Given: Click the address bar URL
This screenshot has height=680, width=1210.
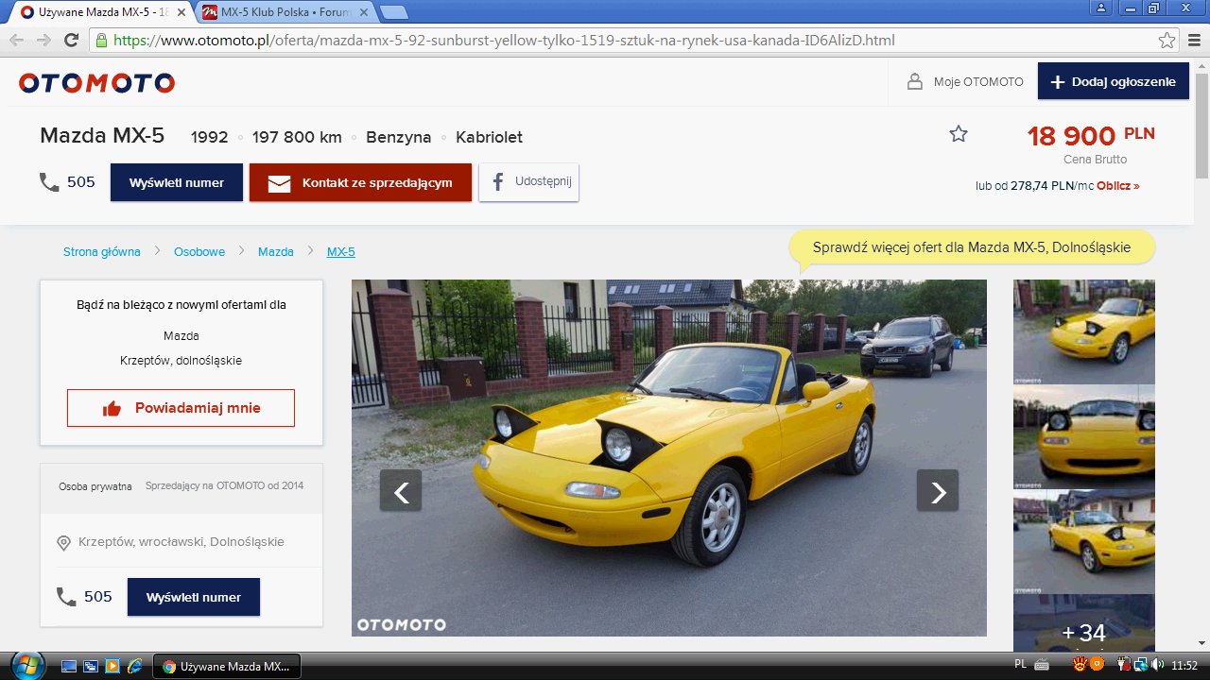Looking at the screenshot, I should coord(504,41).
